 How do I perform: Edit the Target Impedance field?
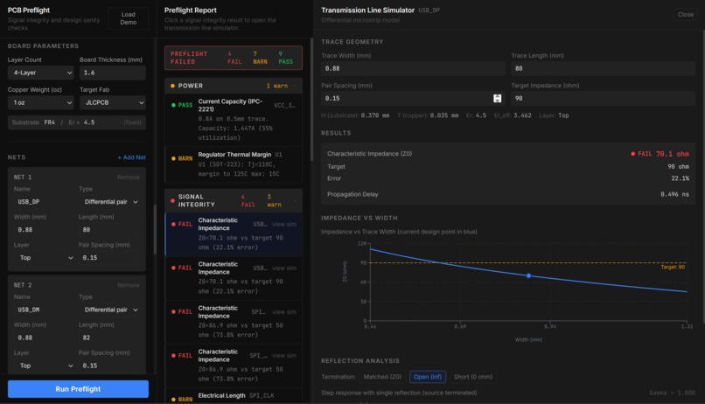tap(603, 99)
